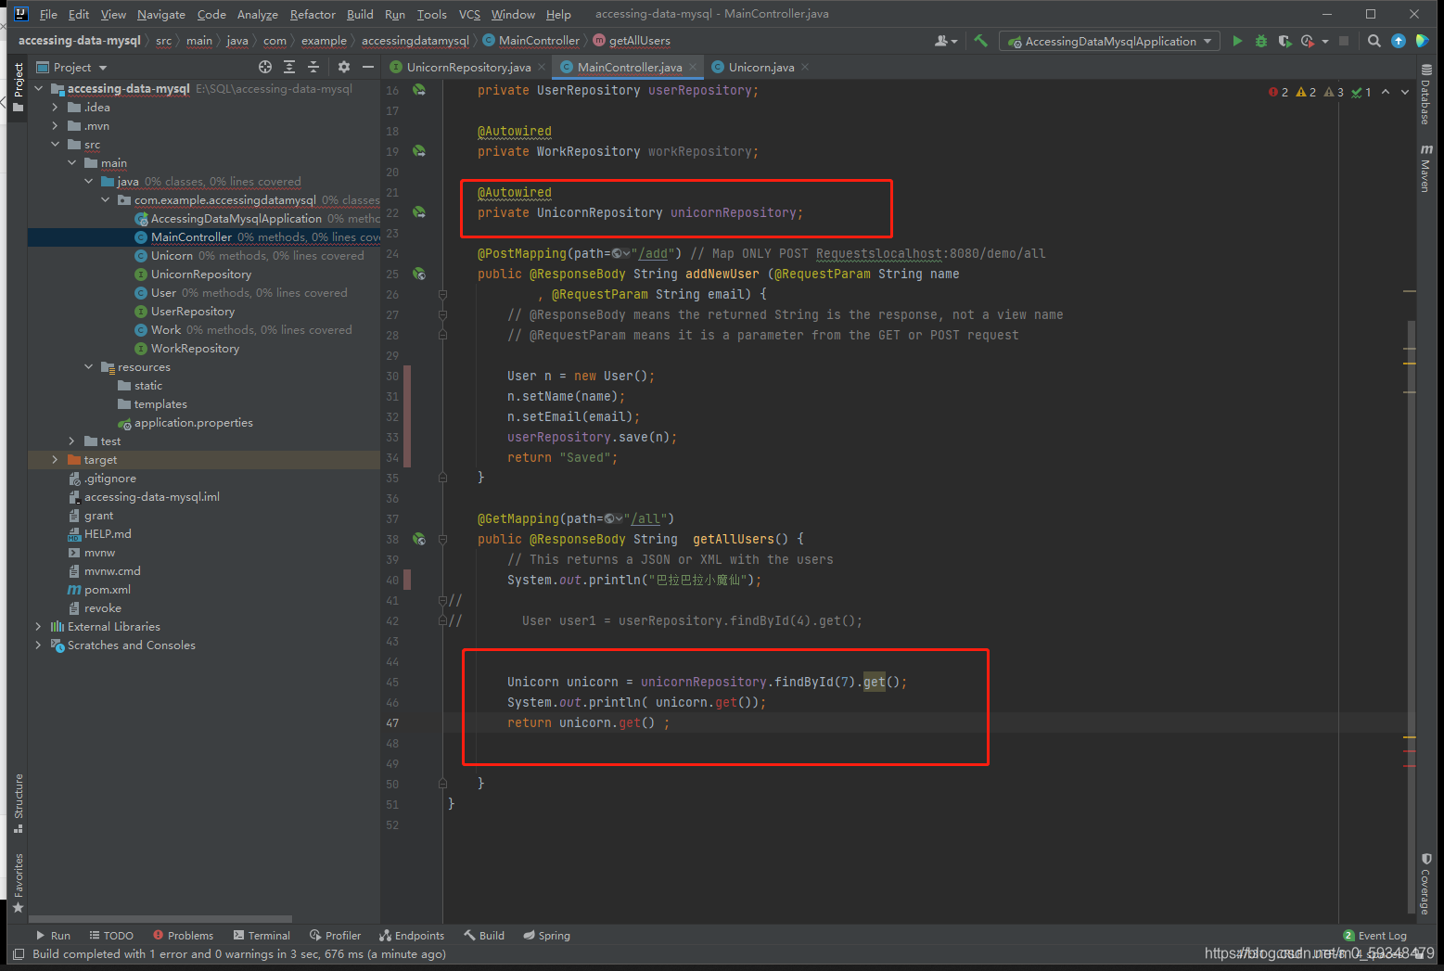Screen dimensions: 1444x971
Task: Start debugging using the bug icon
Action: (x=1260, y=41)
